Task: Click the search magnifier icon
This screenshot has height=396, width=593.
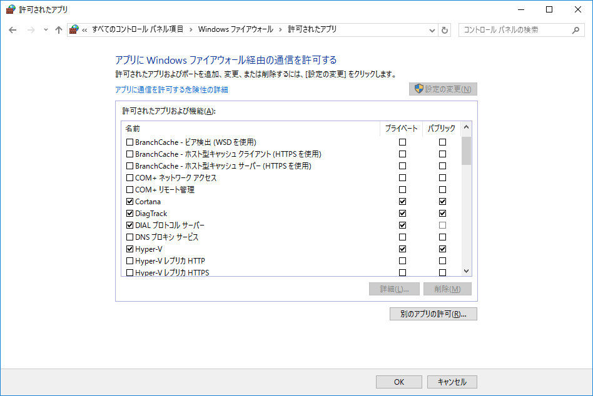Action: click(x=575, y=30)
